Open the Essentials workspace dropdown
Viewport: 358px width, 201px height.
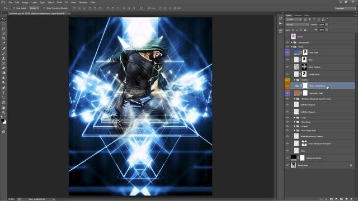[346, 8]
